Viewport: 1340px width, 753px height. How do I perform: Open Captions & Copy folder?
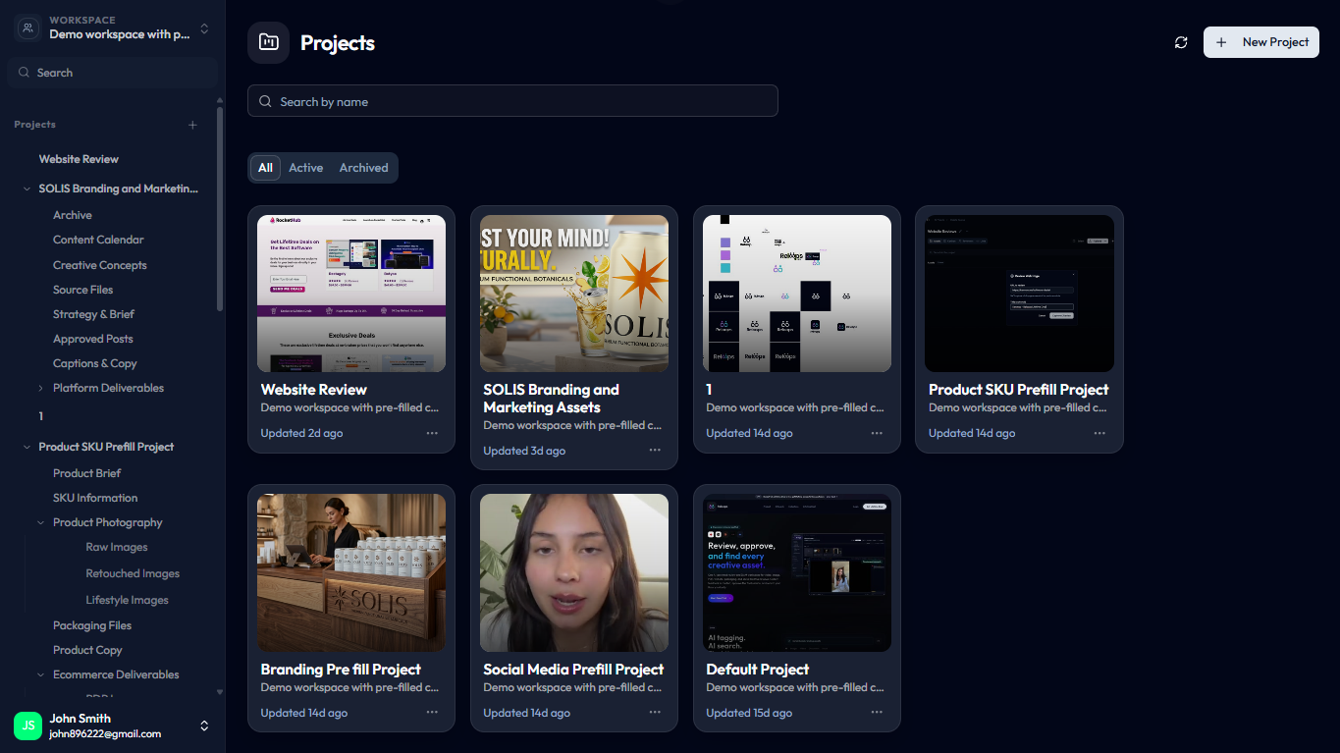(95, 363)
